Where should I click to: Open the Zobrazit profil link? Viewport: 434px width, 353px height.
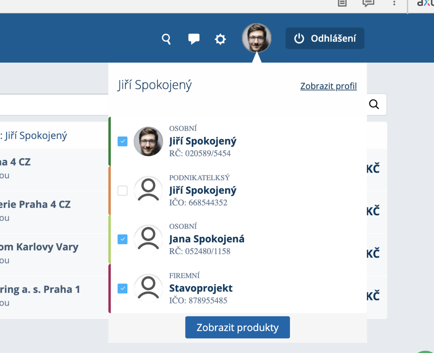click(328, 86)
